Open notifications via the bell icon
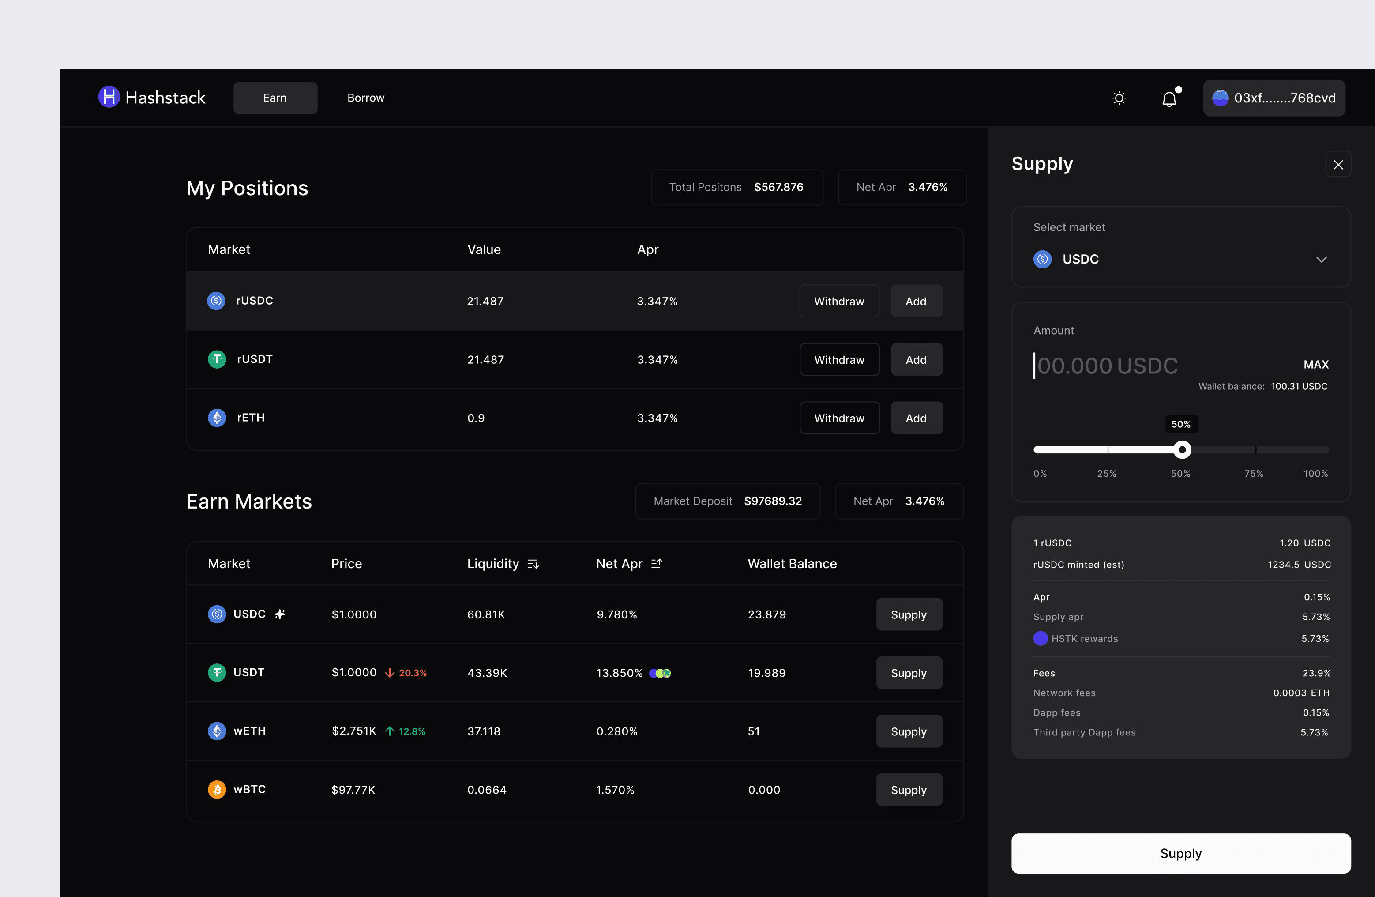The image size is (1375, 897). [x=1169, y=99]
